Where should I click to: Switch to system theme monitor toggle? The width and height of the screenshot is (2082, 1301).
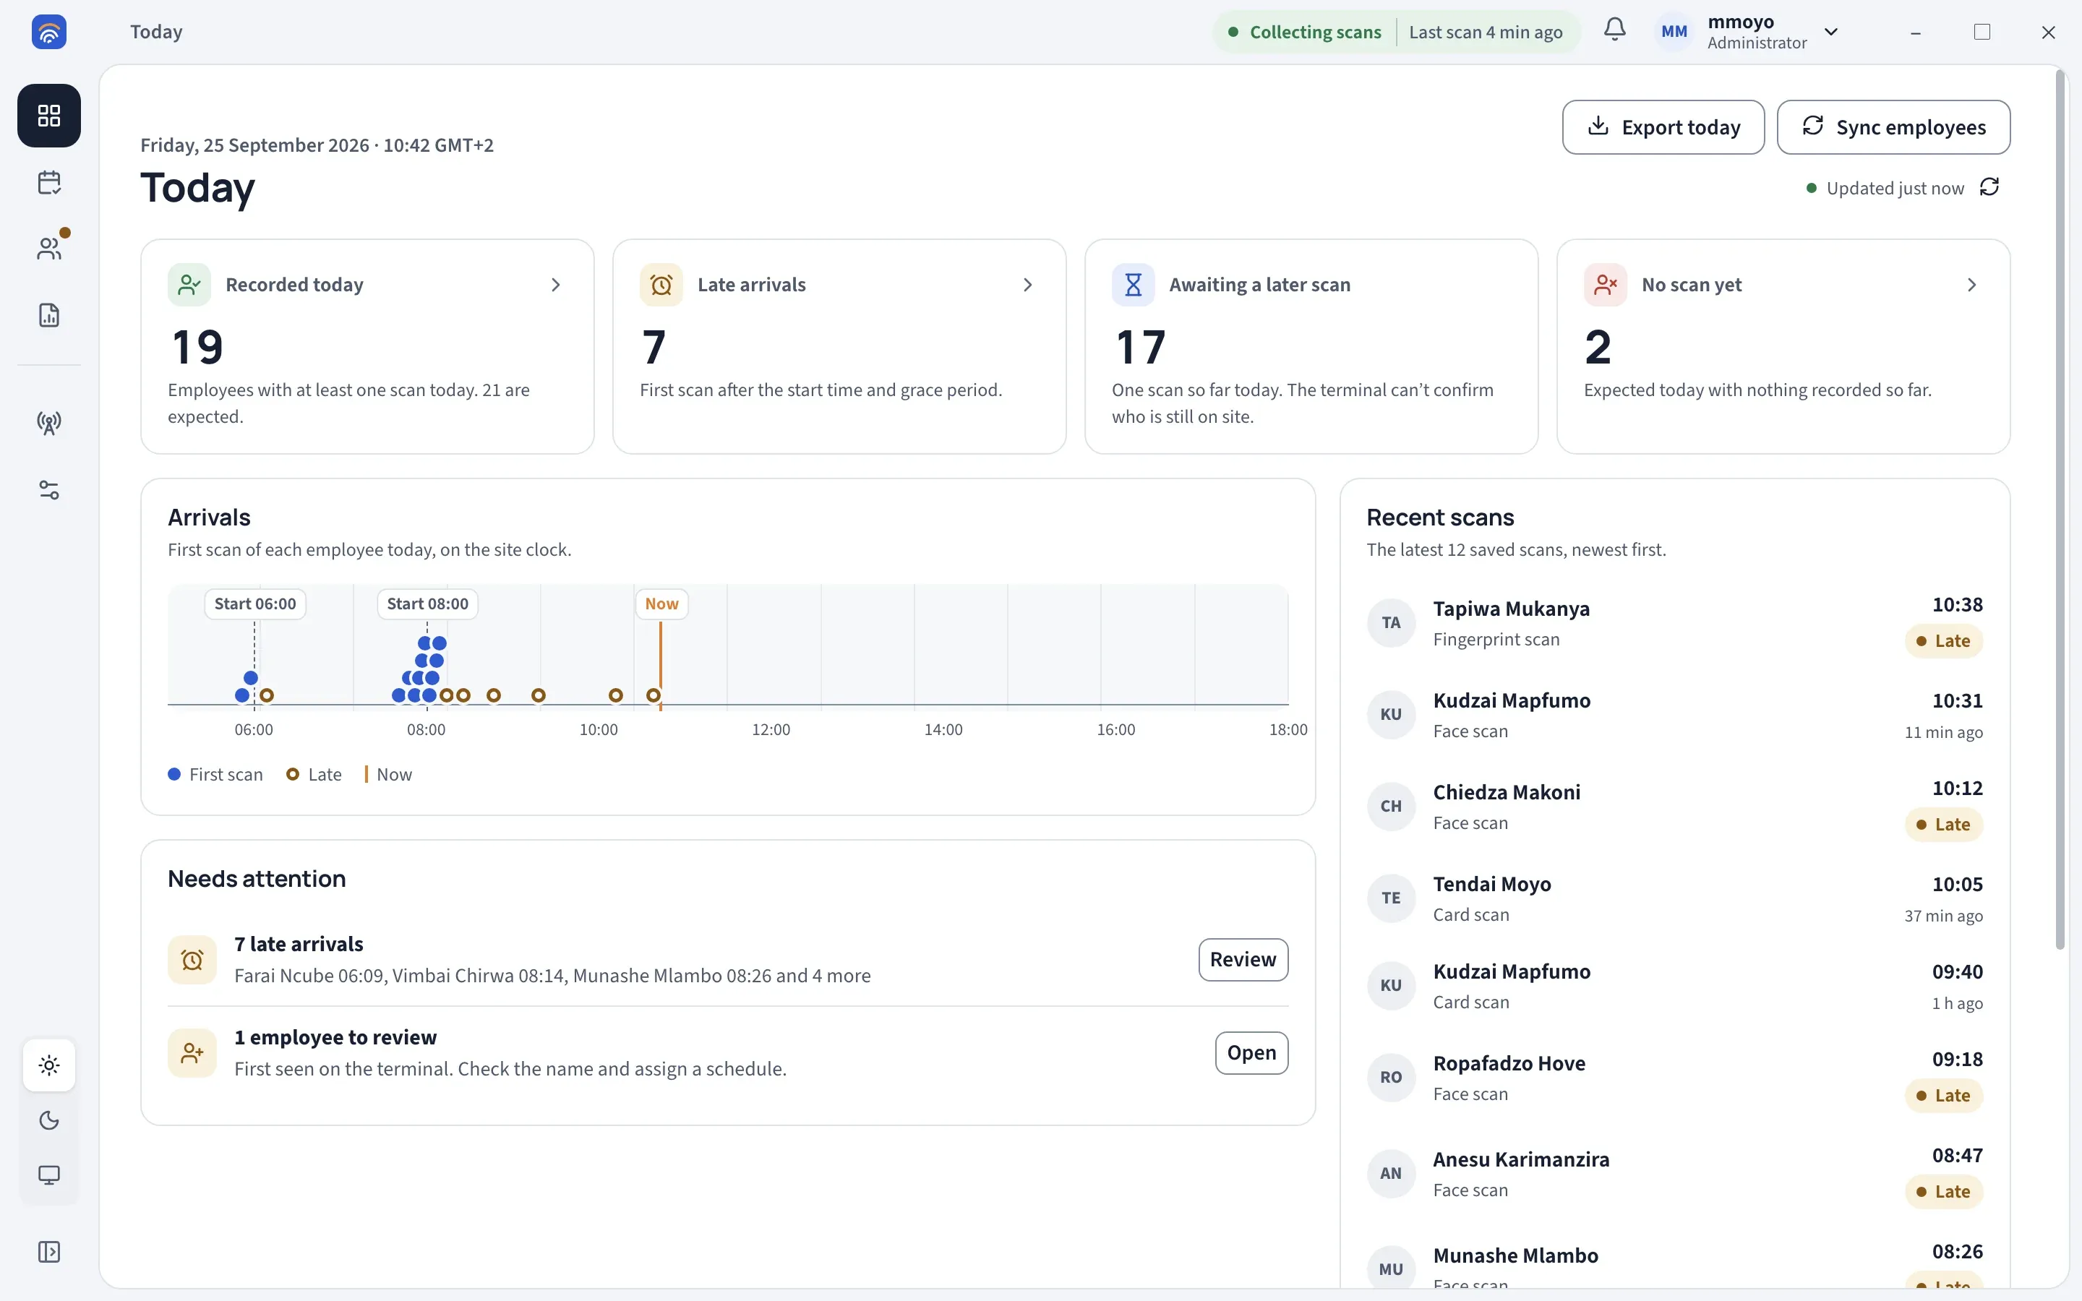pyautogui.click(x=49, y=1175)
